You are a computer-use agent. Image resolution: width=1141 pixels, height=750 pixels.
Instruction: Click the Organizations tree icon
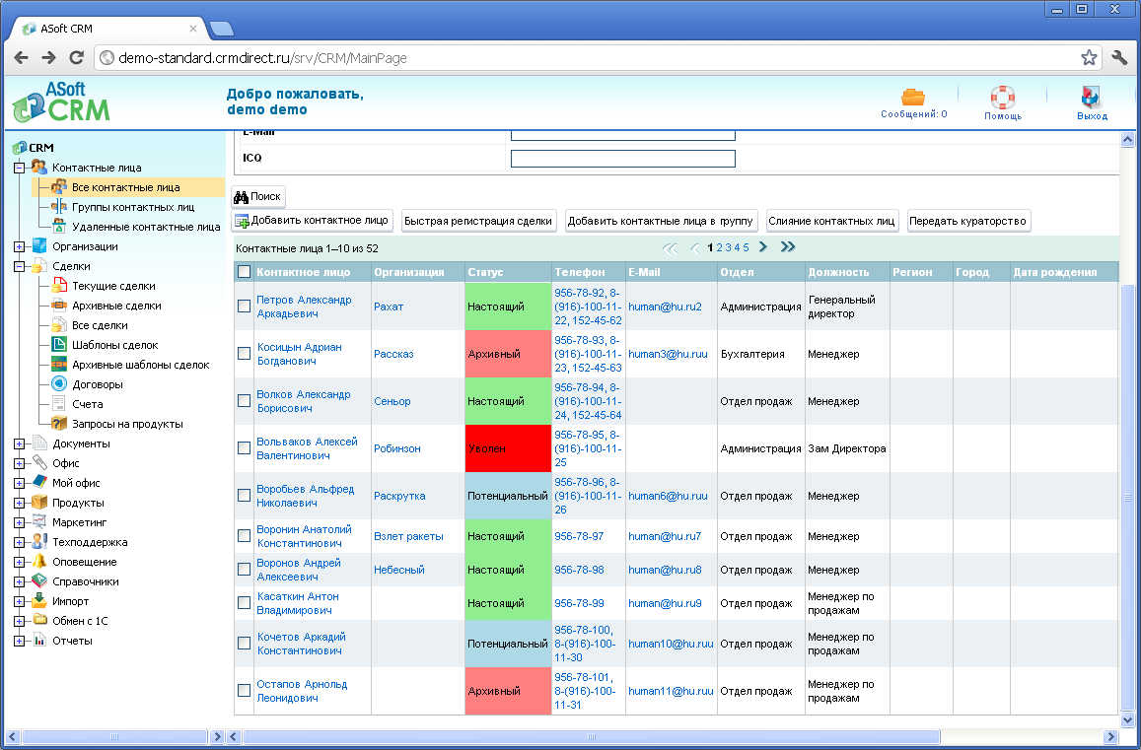coord(39,245)
